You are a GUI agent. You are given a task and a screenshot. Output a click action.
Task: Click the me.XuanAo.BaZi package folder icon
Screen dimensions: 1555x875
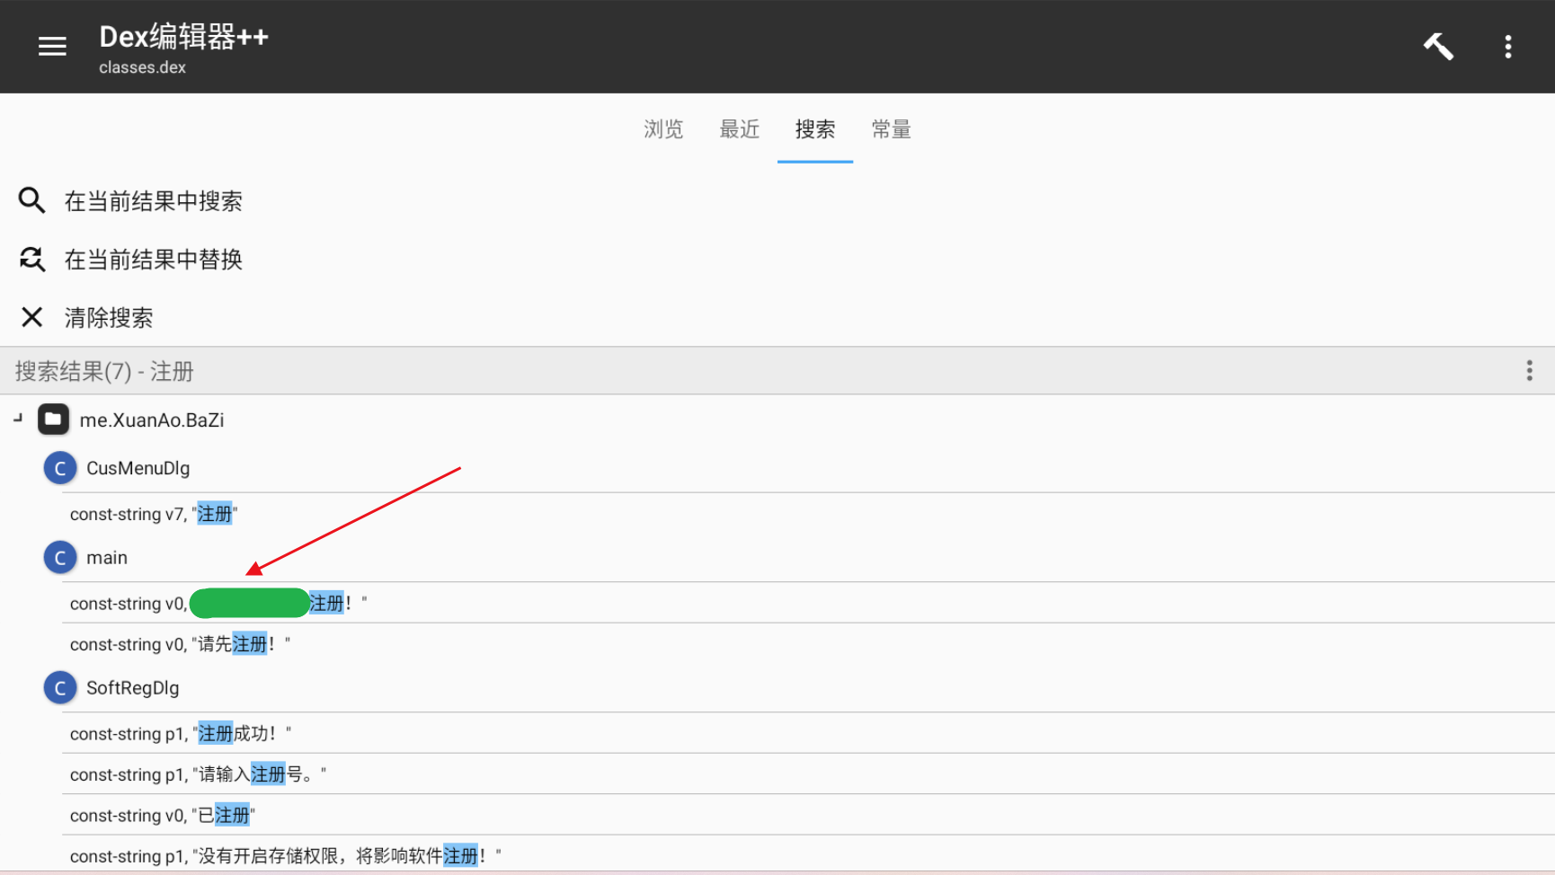[53, 420]
